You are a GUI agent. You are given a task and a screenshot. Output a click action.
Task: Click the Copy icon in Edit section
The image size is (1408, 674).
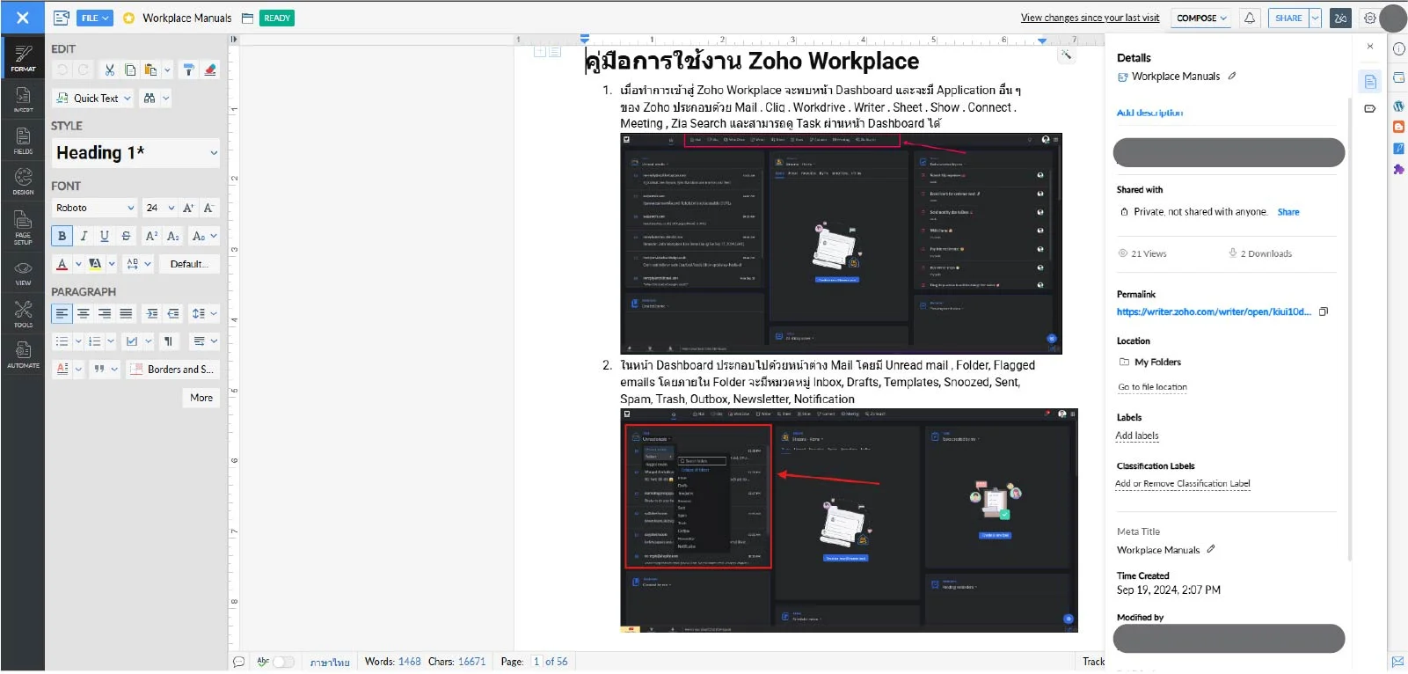(130, 70)
